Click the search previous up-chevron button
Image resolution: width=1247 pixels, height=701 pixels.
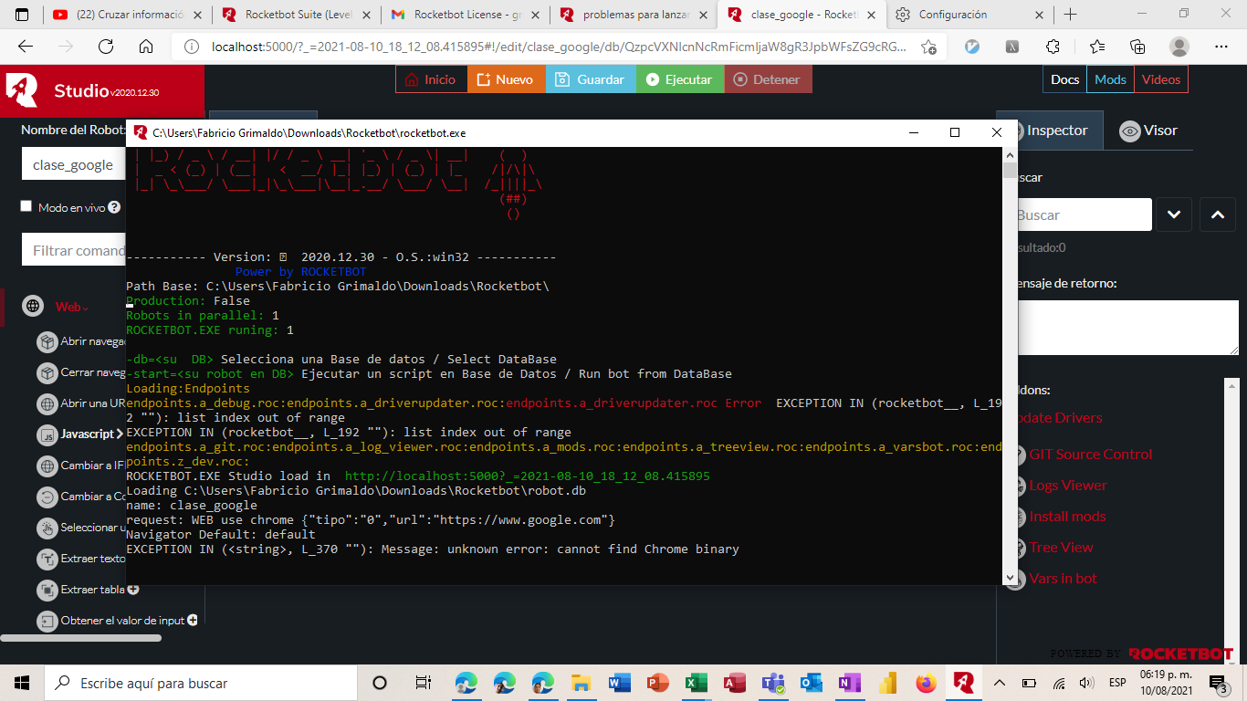[x=1217, y=215]
